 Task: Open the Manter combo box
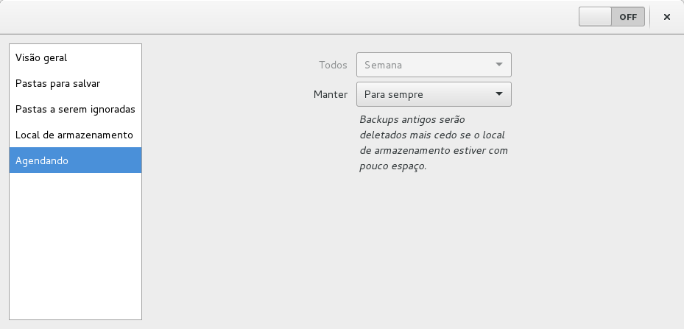click(x=434, y=94)
